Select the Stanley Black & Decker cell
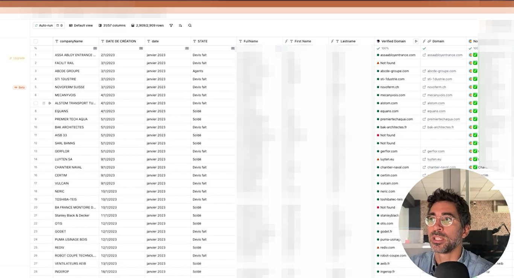Screen dimensions: 514x278 click(x=76, y=216)
